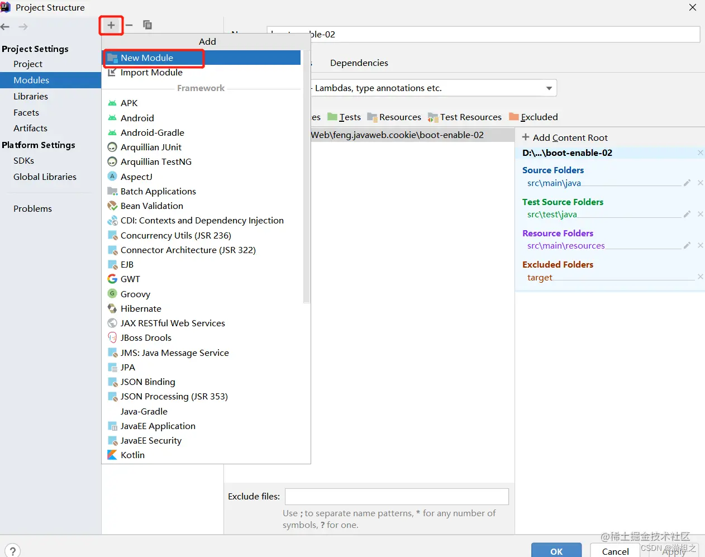Unmark src\main\resources folder

[700, 245]
